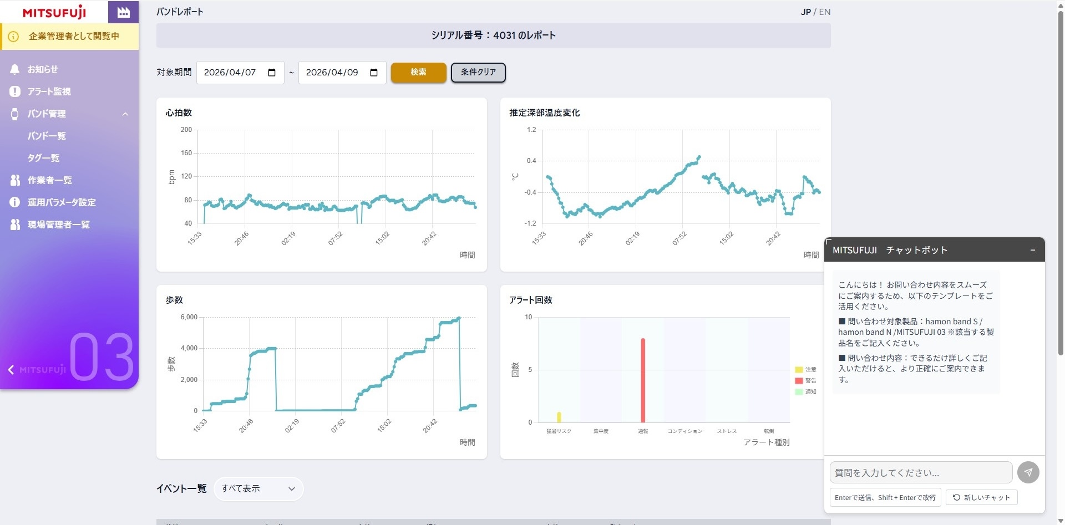This screenshot has height=525, width=1065.
Task: Open the start date calendar picker icon
Action: coord(272,73)
